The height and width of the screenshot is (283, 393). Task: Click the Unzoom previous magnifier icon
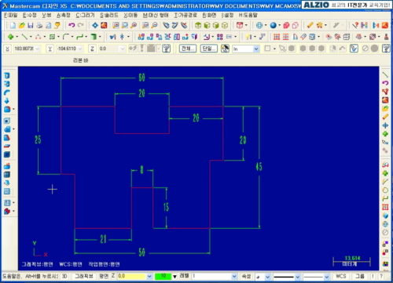point(145,25)
